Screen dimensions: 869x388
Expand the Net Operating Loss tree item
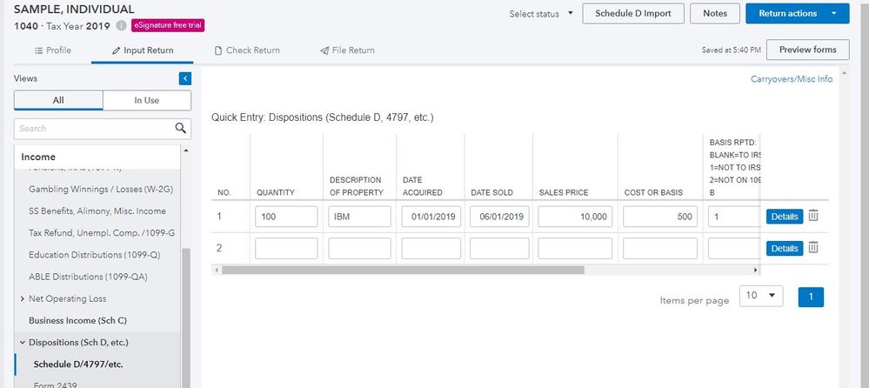[22, 298]
